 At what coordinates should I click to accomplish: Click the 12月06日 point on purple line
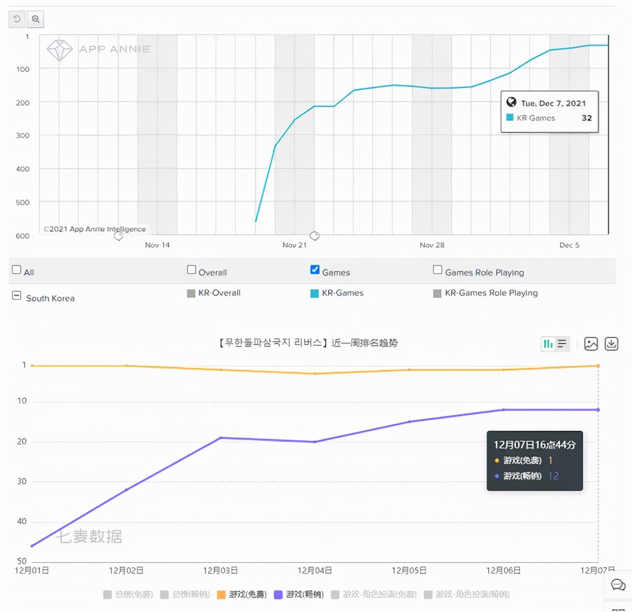504,410
